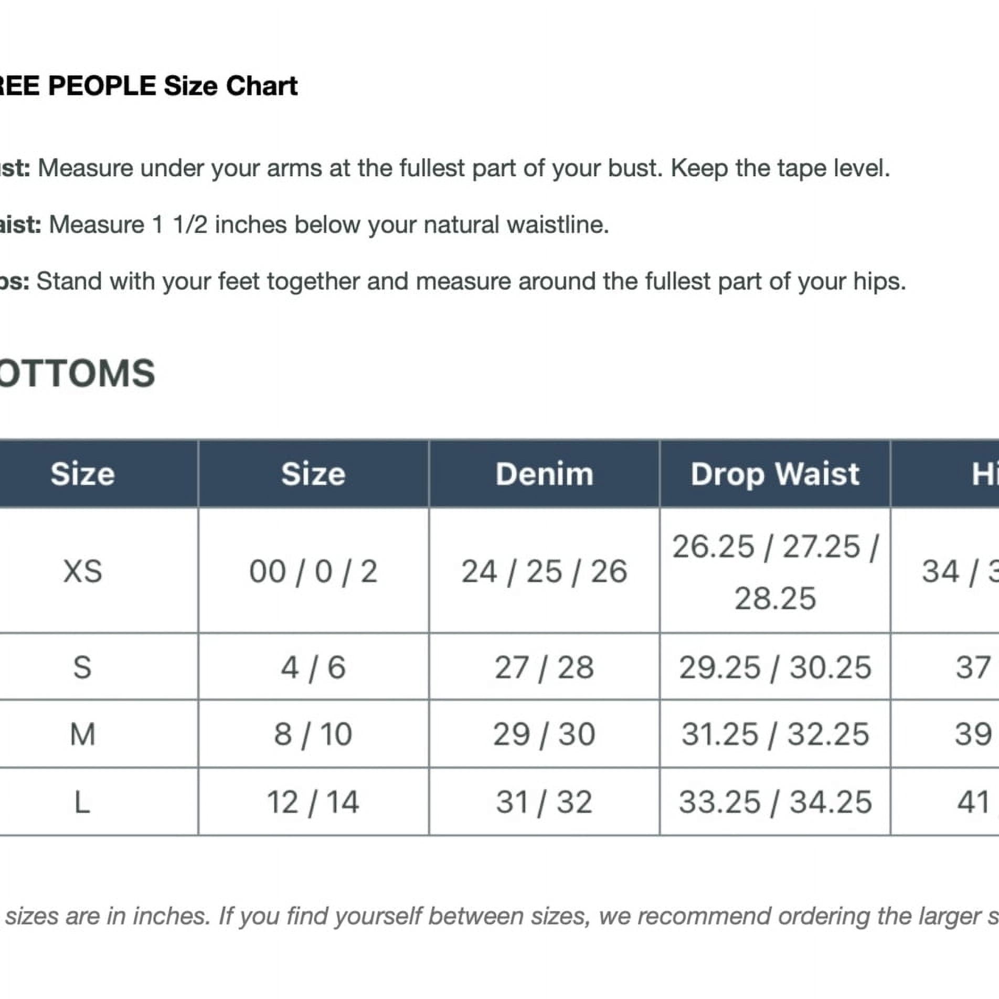This screenshot has width=999, height=999.
Task: Select the XS size cell
Action: (x=83, y=571)
